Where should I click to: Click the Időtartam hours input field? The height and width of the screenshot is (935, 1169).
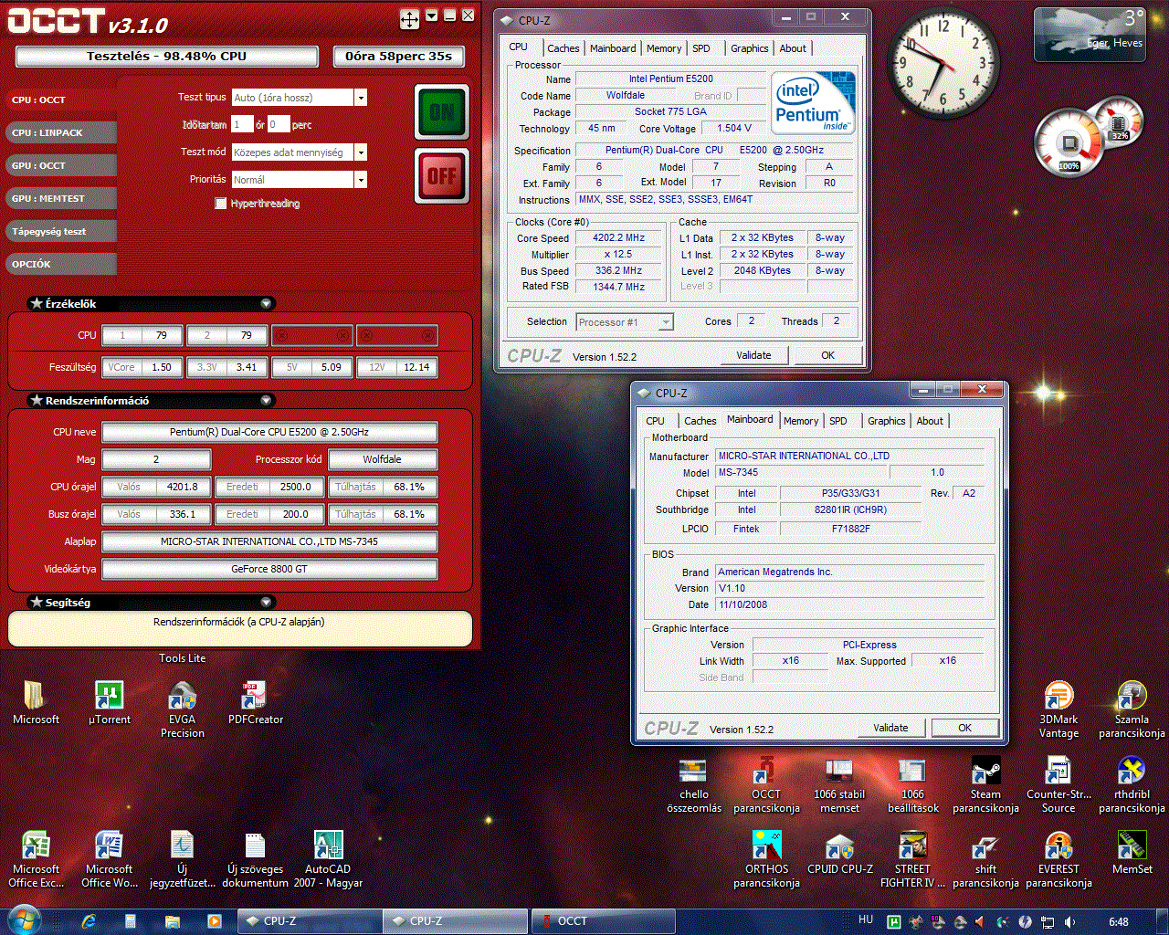click(x=242, y=124)
